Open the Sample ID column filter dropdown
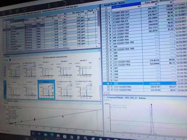 138,6
